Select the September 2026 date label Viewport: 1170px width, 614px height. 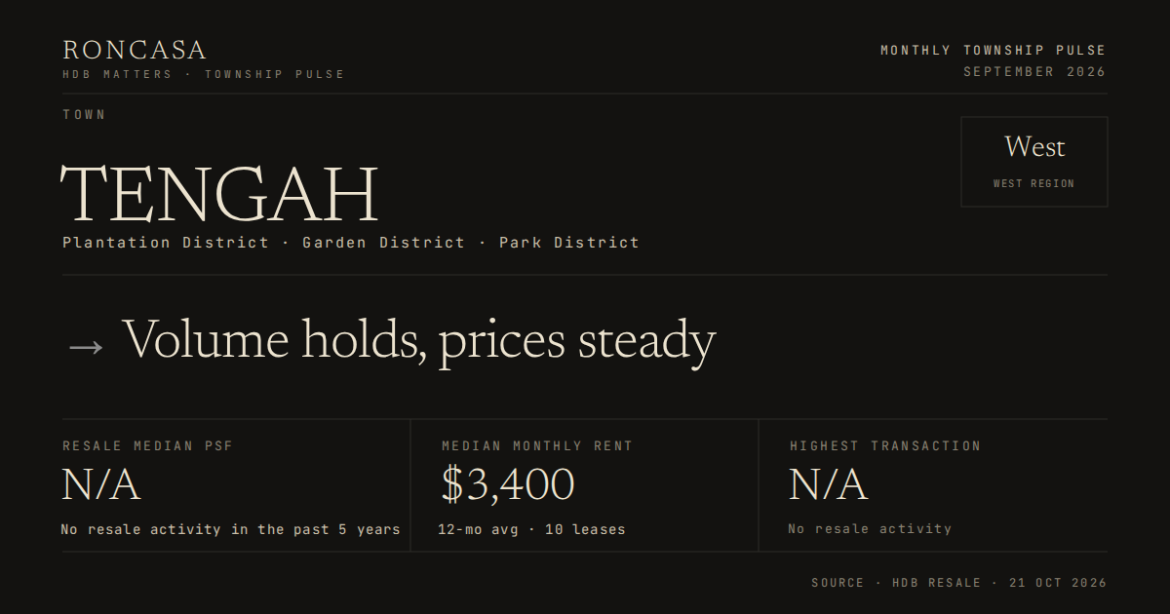[1034, 72]
